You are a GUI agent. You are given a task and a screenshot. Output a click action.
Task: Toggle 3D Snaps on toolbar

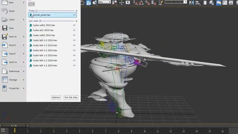tap(135, 3)
